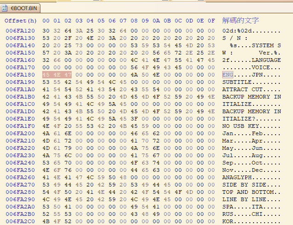The width and height of the screenshot is (293, 225).
Task: Select the 00 column header
Action: (x=46, y=21)
